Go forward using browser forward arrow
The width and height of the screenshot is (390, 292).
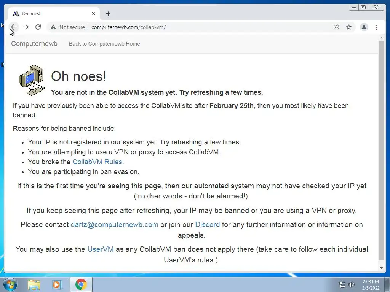pyautogui.click(x=26, y=27)
